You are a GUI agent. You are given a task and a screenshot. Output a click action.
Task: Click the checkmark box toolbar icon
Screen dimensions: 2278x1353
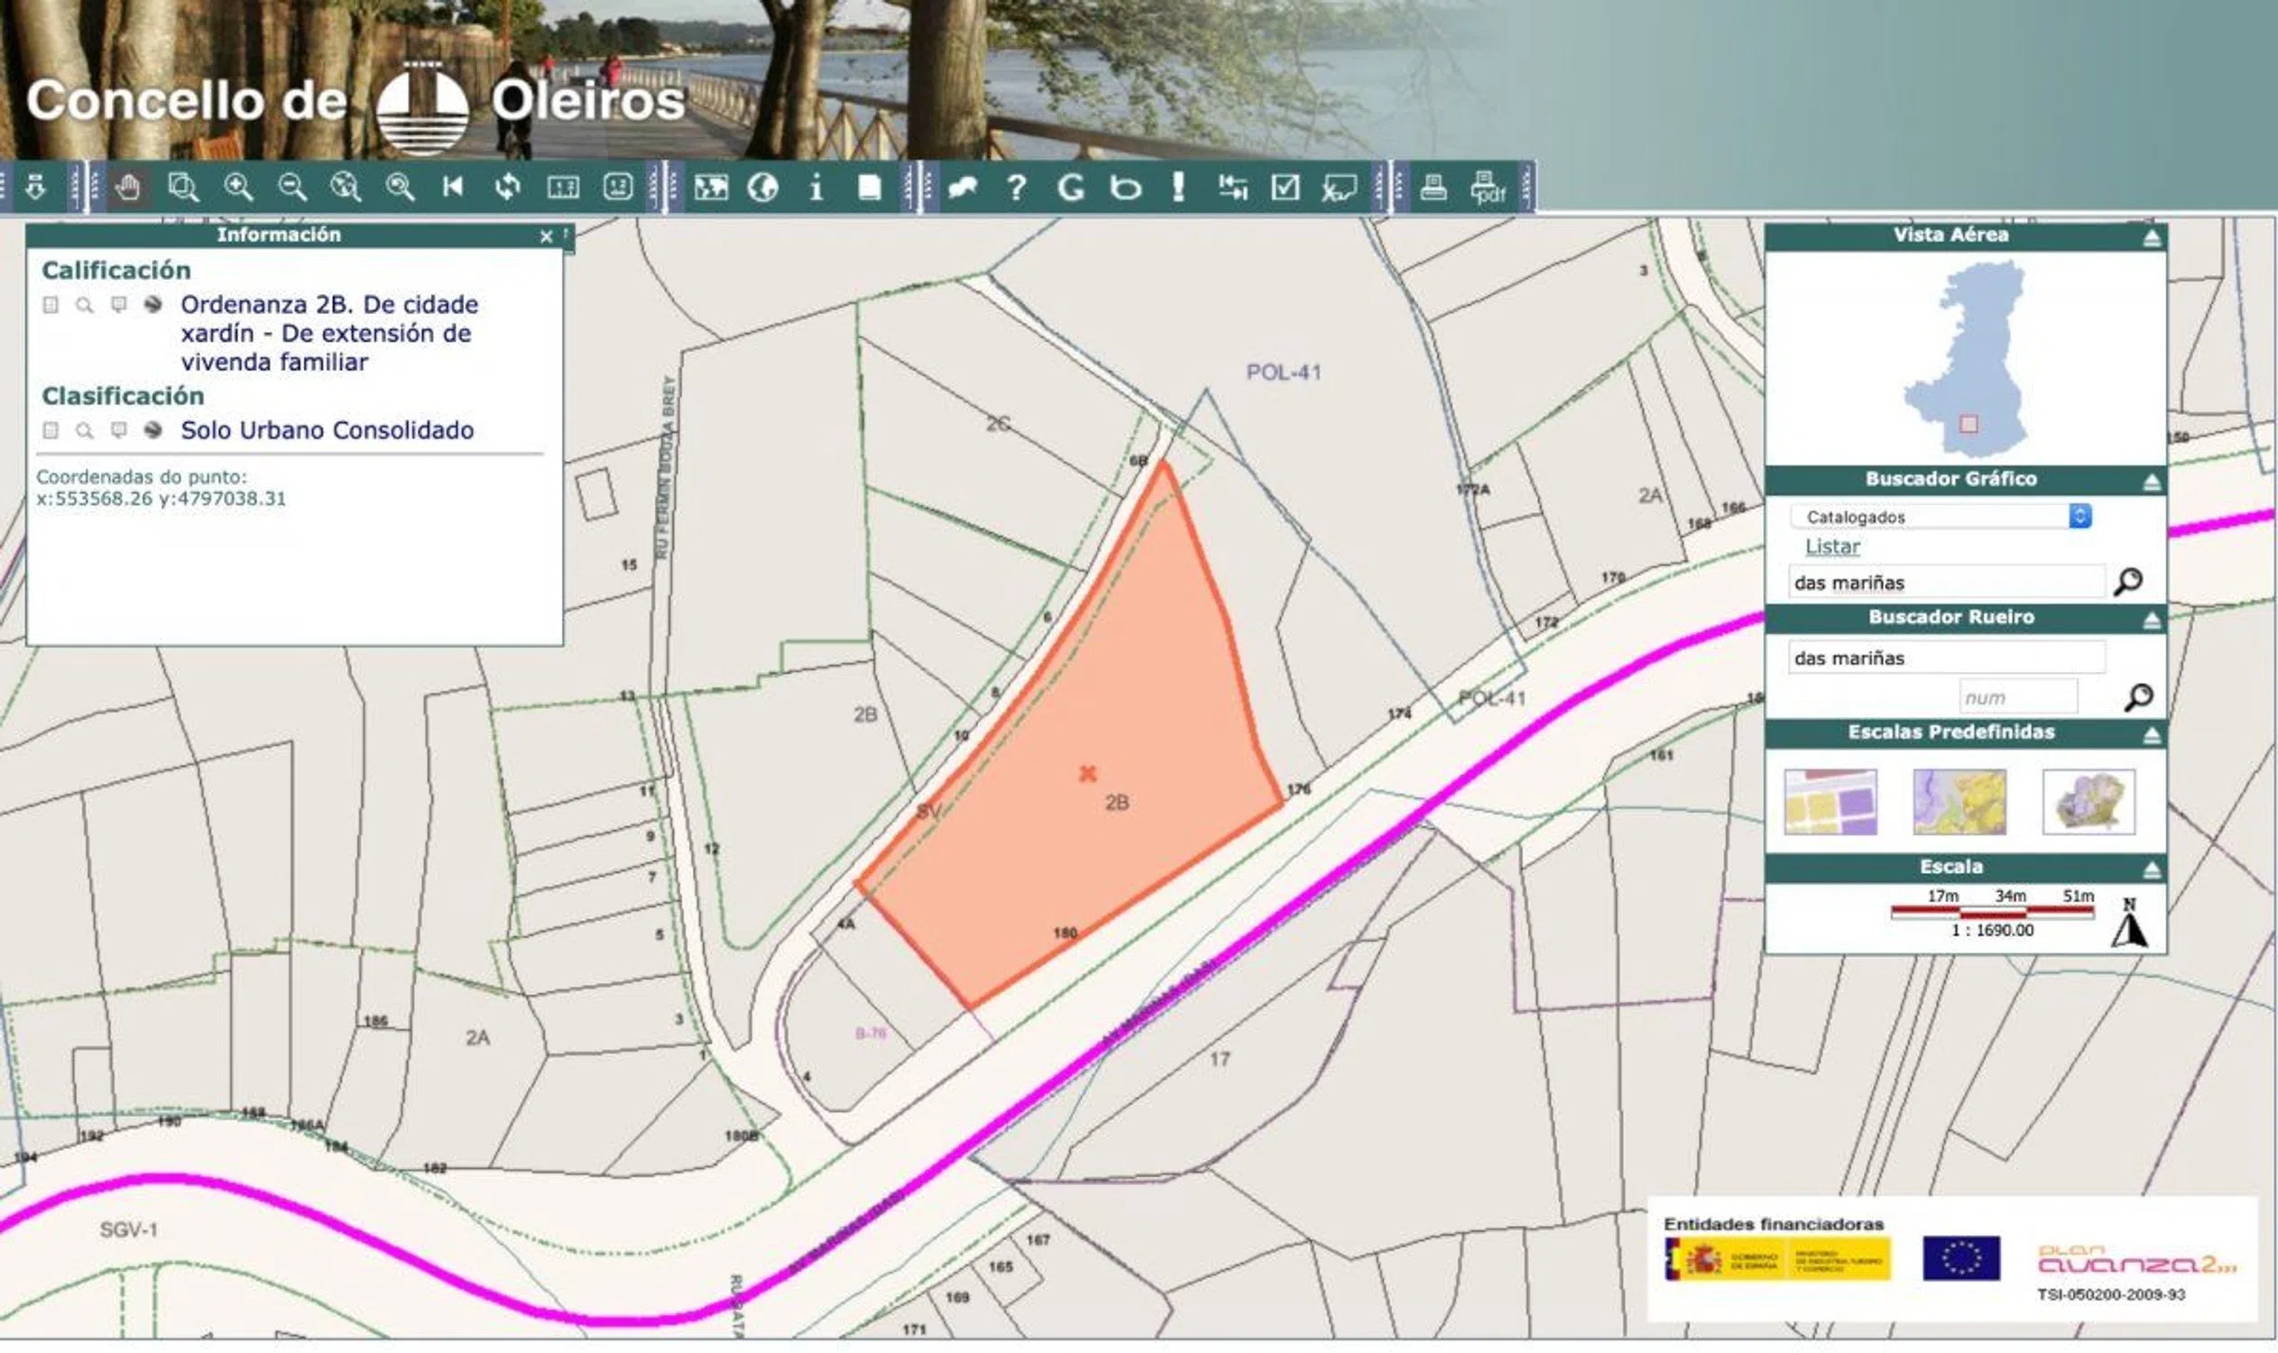click(x=1285, y=188)
